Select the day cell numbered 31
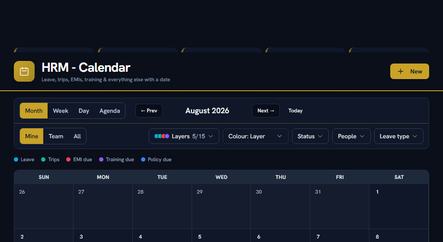 340,207
